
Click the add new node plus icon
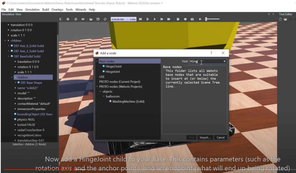tap(68, 19)
